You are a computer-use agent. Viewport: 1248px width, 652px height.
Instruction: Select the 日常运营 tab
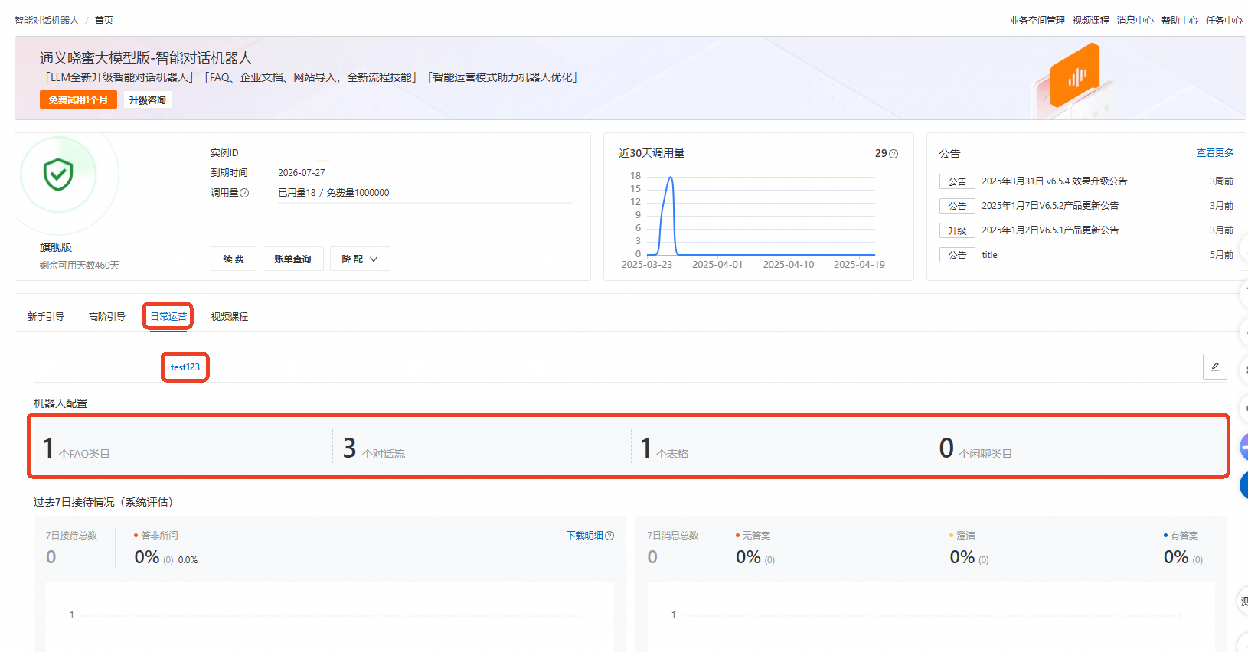click(x=168, y=316)
